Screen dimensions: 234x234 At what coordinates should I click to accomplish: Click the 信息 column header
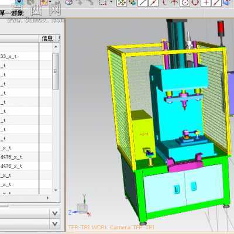coord(47,39)
